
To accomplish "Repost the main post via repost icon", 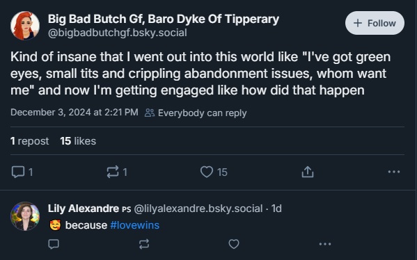I will tap(113, 172).
